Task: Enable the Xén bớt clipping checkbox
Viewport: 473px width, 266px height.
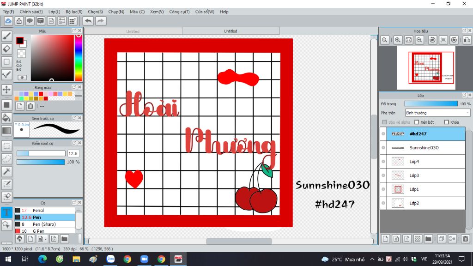Action: tap(417, 122)
